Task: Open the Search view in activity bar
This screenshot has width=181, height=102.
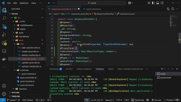Action: tap(4, 18)
